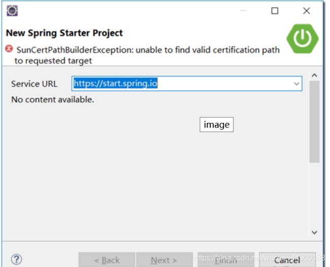Screen dimensions: 330x267
Task: Click the scroll down arrow of the panel
Action: pos(314,232)
